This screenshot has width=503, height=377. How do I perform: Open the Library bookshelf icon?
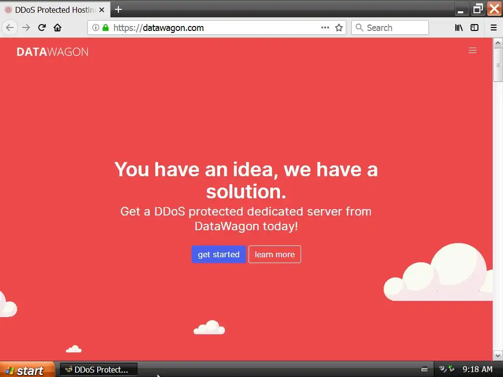click(x=459, y=27)
